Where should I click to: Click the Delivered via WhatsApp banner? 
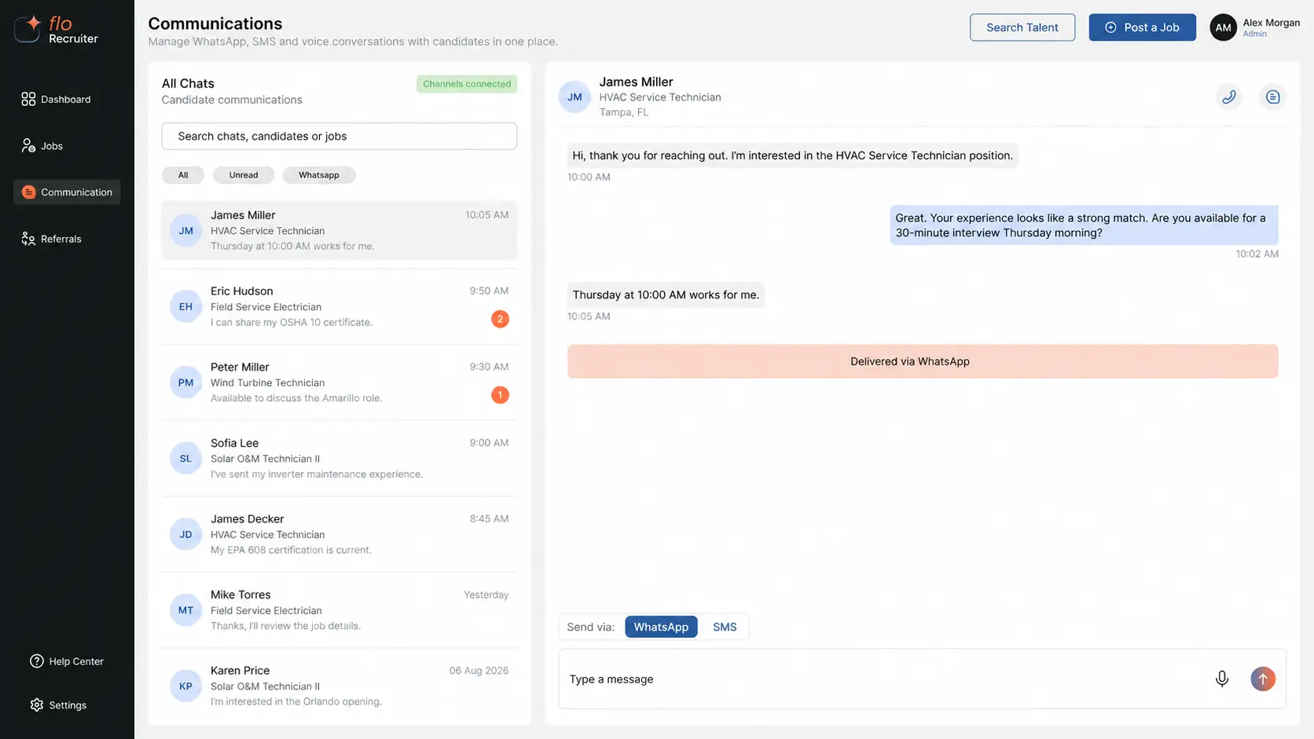[923, 361]
